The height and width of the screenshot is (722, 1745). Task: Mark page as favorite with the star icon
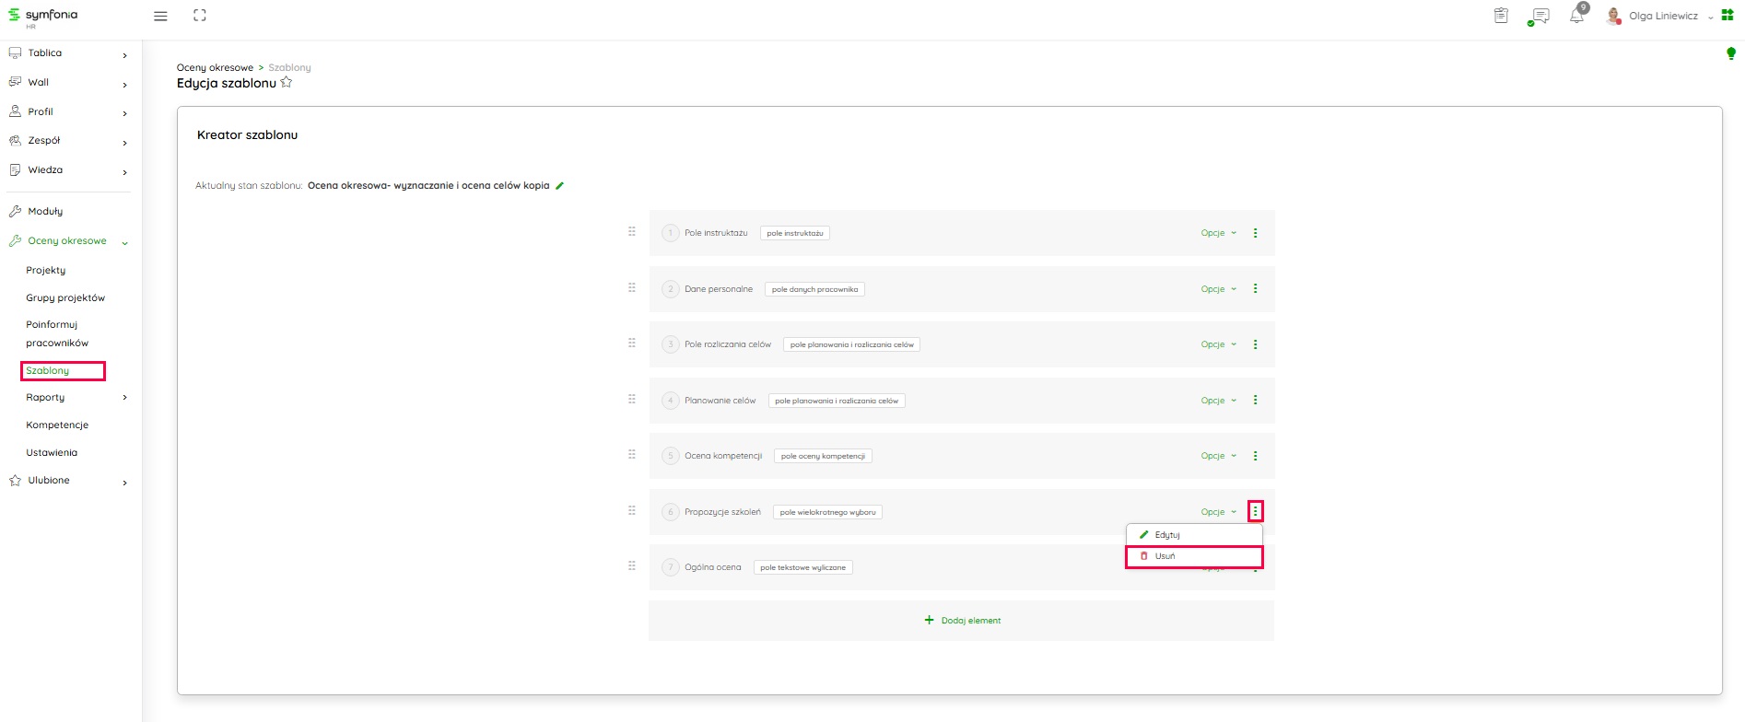(x=287, y=83)
